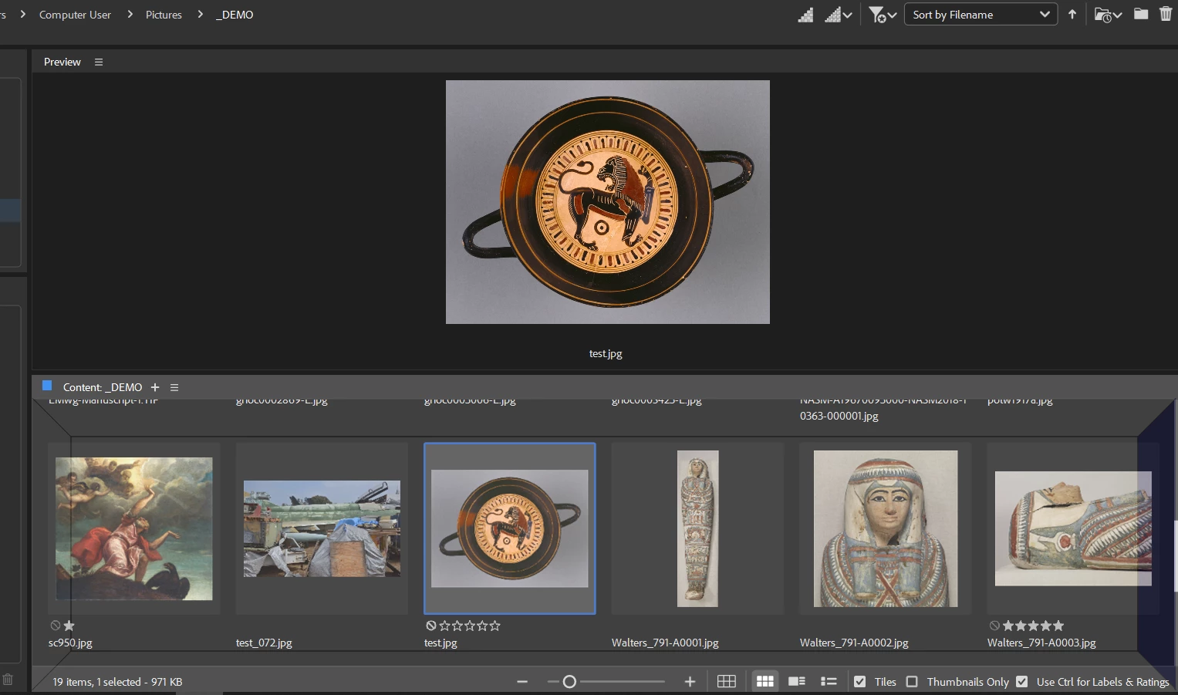The width and height of the screenshot is (1178, 695).
Task: Toggle ascending sort order arrow
Action: point(1072,15)
